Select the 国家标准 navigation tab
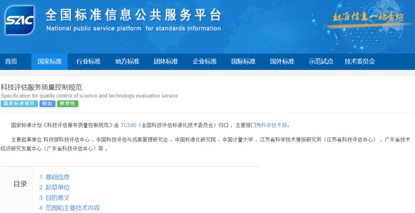This screenshot has height=213, width=415. click(x=49, y=61)
